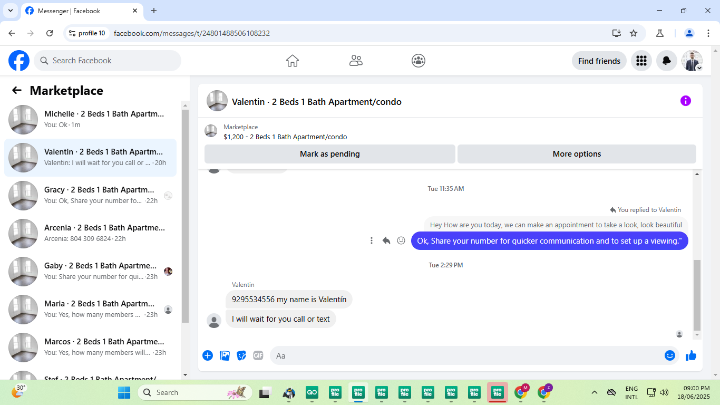Click the conversation list scrollbar down arrow

coord(185,374)
